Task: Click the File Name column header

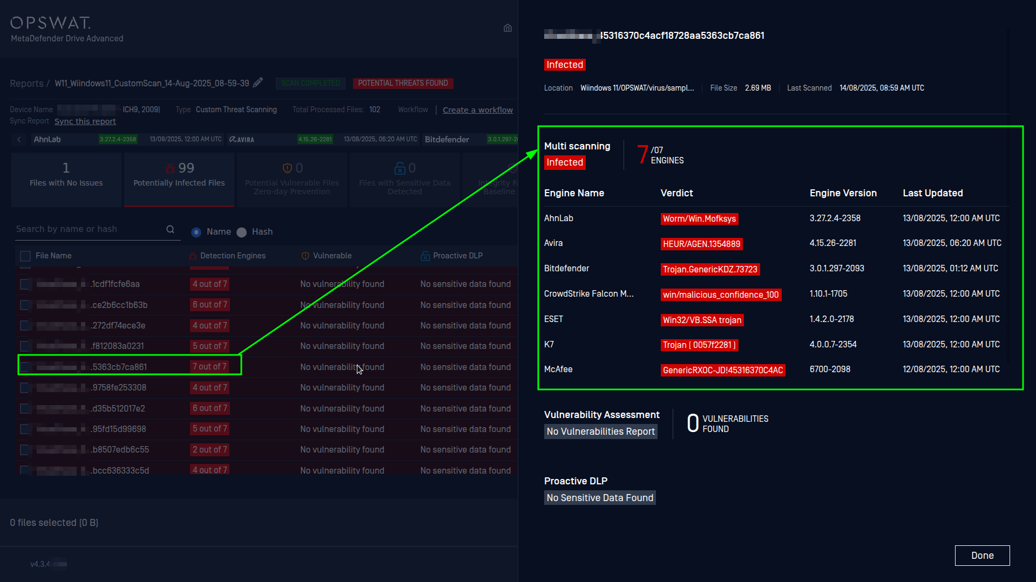Action: pos(53,256)
